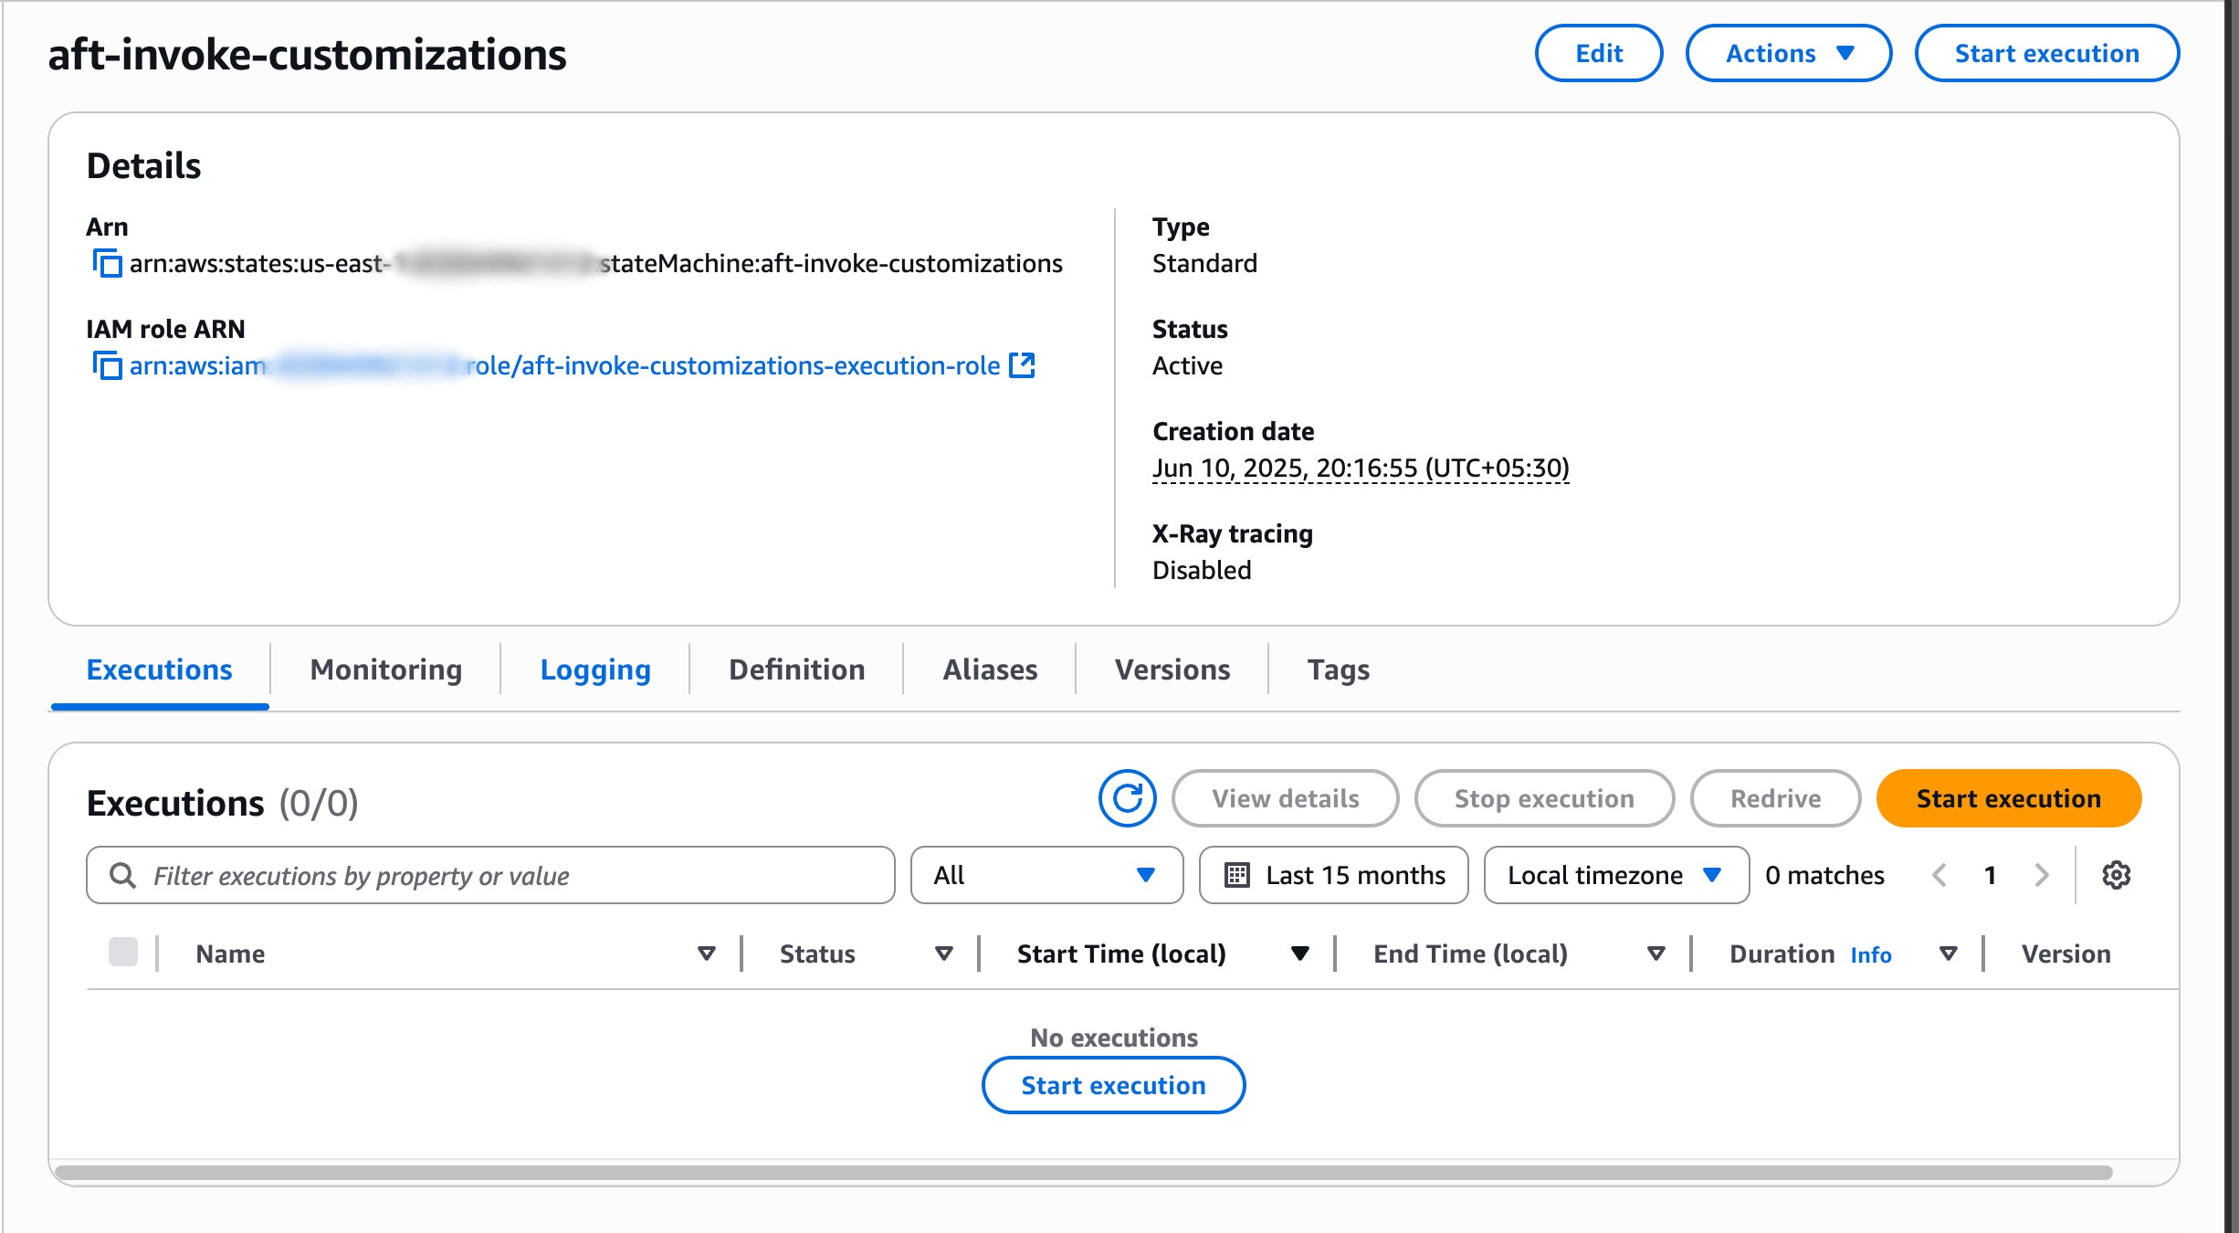The width and height of the screenshot is (2239, 1233).
Task: Open the Tags tab
Action: pyautogui.click(x=1339, y=669)
